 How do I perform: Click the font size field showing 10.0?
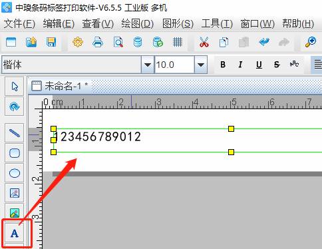coord(174,65)
